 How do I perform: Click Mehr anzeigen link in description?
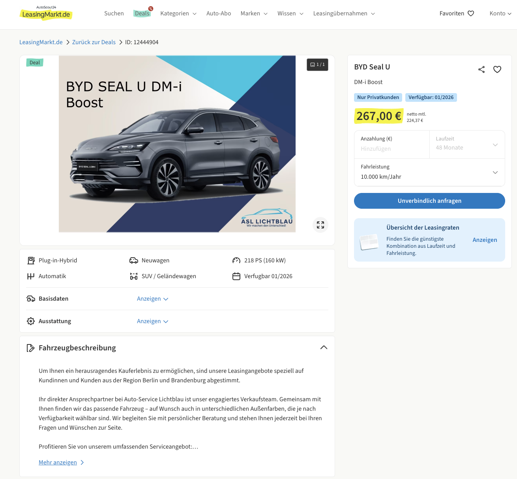(x=58, y=462)
